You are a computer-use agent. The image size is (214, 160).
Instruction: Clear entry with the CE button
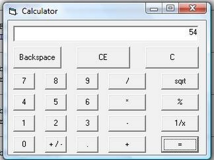click(103, 57)
